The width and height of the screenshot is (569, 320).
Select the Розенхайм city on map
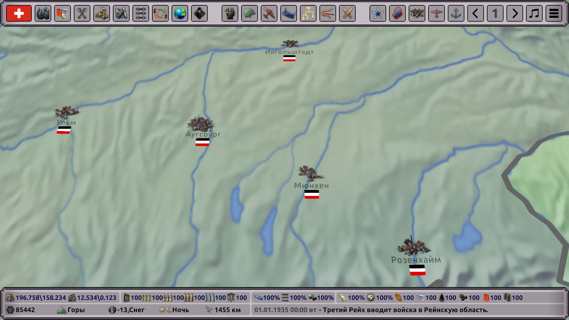coord(413,246)
